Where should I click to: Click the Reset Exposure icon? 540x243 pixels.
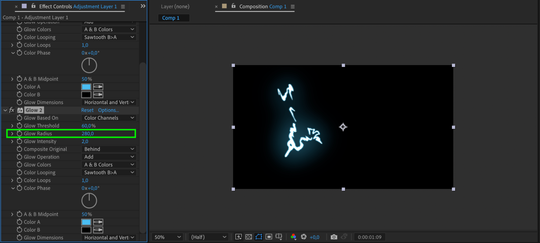point(304,237)
